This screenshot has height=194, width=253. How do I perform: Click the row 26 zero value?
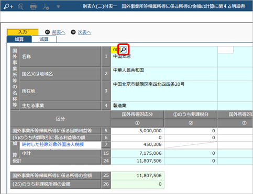[137, 184]
